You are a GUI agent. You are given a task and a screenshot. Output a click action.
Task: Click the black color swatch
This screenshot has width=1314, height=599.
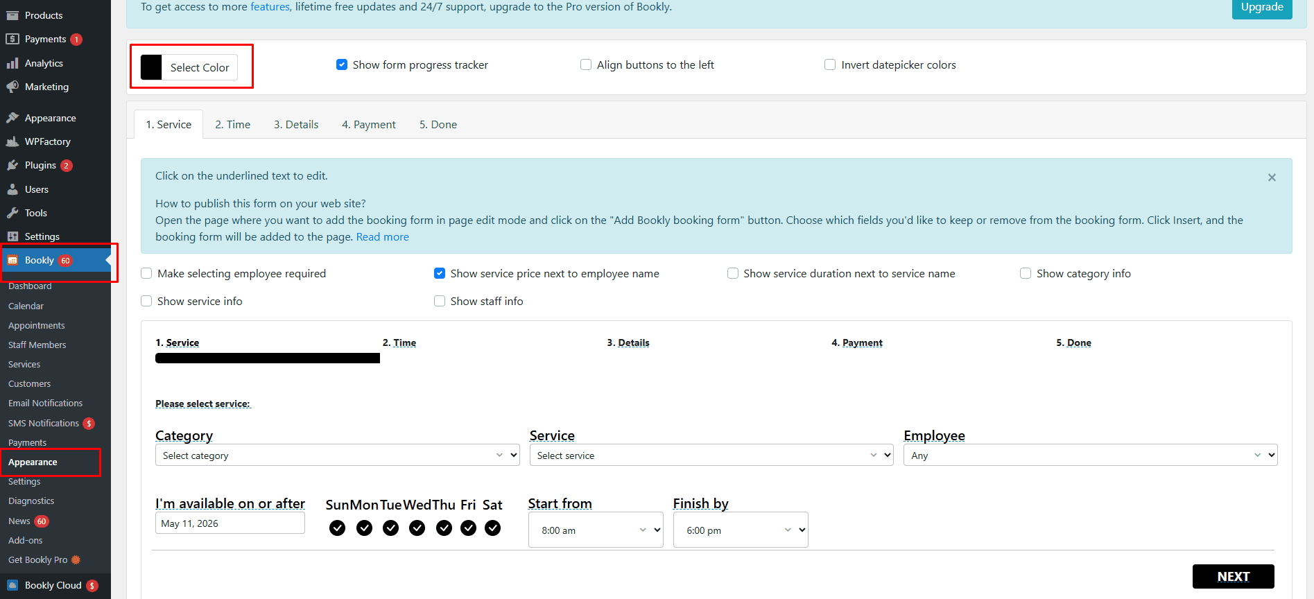151,67
